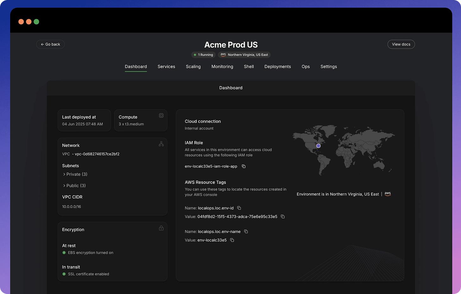Image resolution: width=461 pixels, height=294 pixels.
Task: Click the env-localc33e5-iam-role-app text
Action: [x=211, y=166]
